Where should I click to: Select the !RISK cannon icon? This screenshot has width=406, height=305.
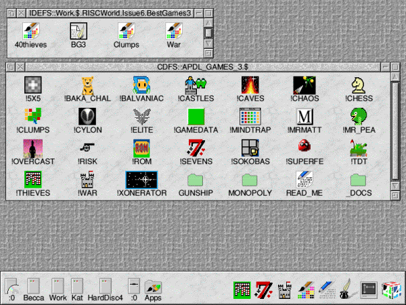point(87,148)
